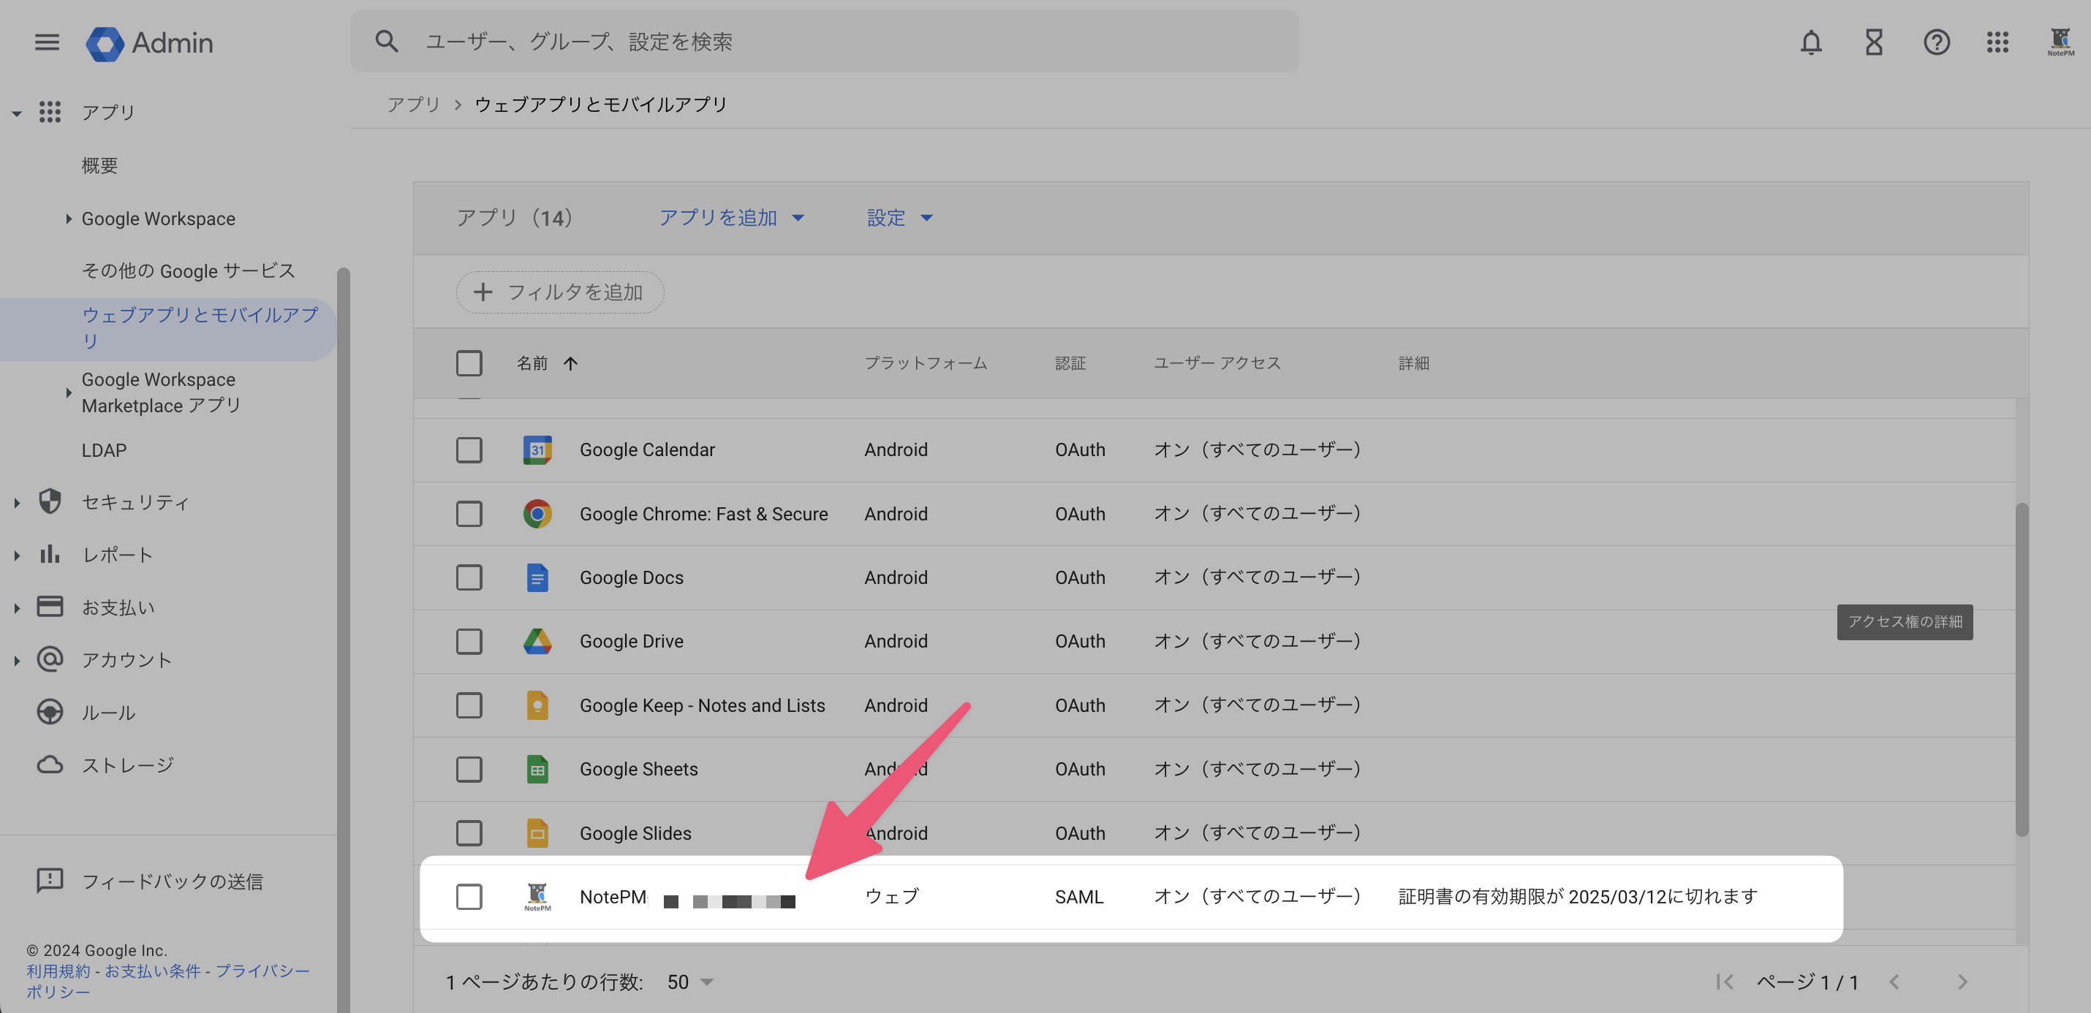
Task: Expand the レポート section arrow
Action: click(x=16, y=555)
